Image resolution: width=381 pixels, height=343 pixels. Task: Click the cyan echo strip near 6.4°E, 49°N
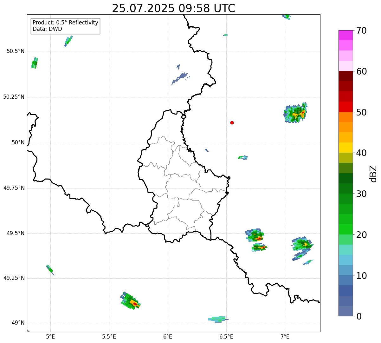click(218, 319)
